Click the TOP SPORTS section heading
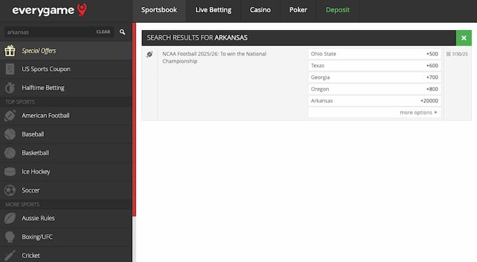The height and width of the screenshot is (262, 477). pos(20,102)
